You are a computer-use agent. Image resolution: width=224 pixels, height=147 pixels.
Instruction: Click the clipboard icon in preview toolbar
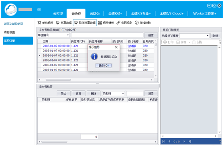pos(194,42)
